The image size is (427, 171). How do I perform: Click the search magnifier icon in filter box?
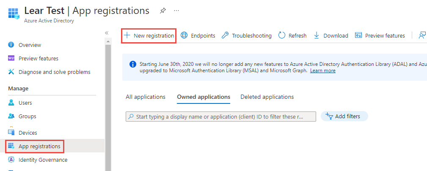pyautogui.click(x=131, y=117)
